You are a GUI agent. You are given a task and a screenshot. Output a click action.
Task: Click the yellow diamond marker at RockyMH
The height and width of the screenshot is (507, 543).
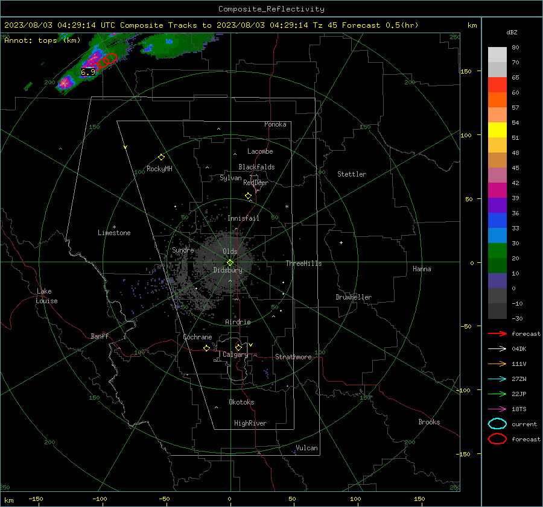(161, 157)
